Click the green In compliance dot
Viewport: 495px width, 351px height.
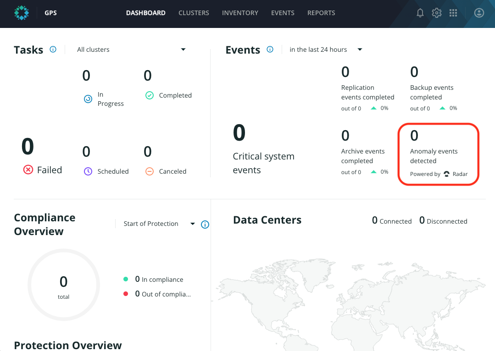click(126, 279)
